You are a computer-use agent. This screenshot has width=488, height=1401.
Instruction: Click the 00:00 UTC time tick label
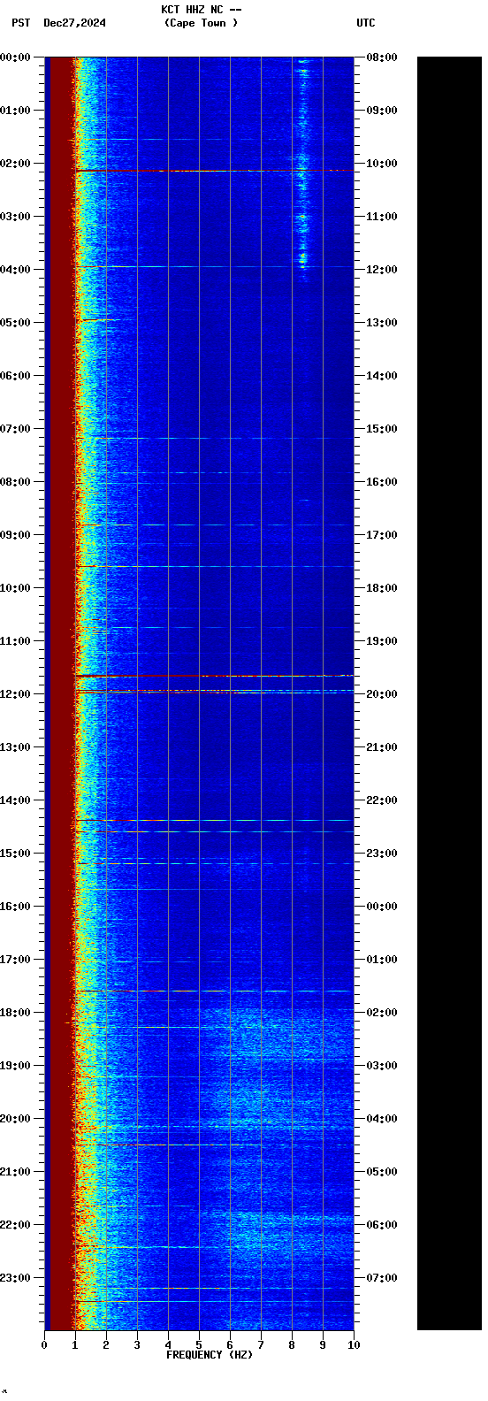coord(382,907)
